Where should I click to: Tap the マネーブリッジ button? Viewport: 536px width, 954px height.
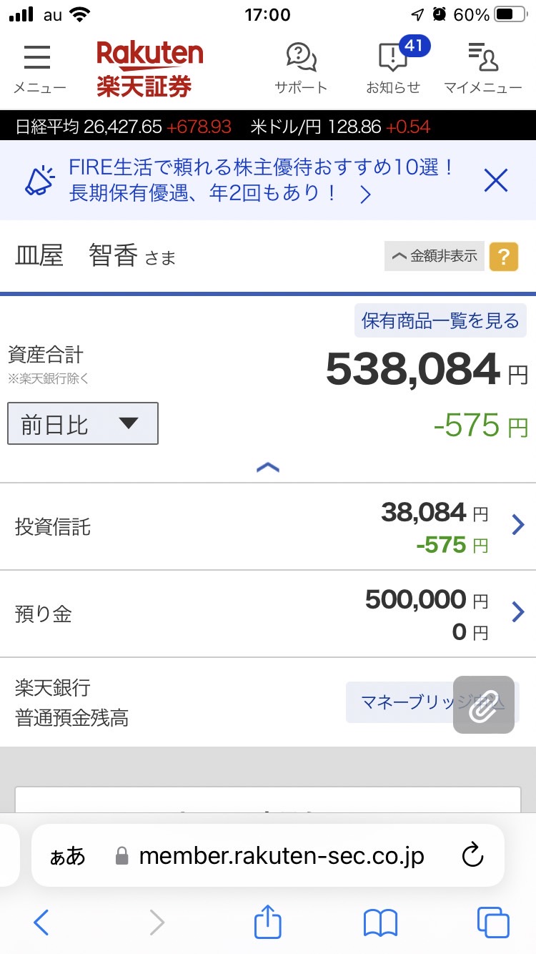click(432, 702)
